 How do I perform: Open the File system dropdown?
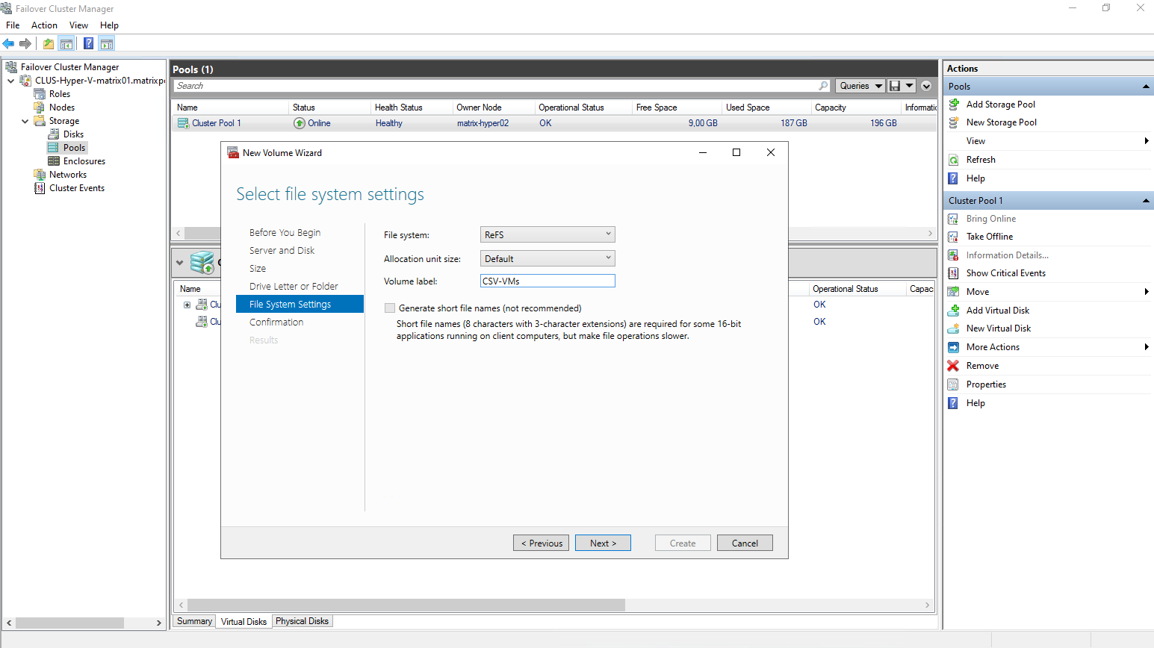pyautogui.click(x=547, y=234)
